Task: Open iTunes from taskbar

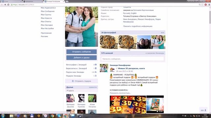Action: click(45, 116)
